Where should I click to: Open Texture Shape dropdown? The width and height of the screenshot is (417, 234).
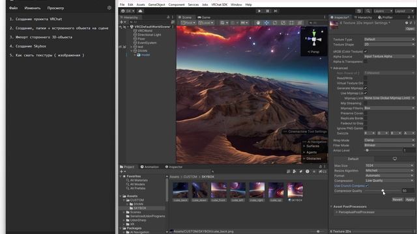pos(389,44)
